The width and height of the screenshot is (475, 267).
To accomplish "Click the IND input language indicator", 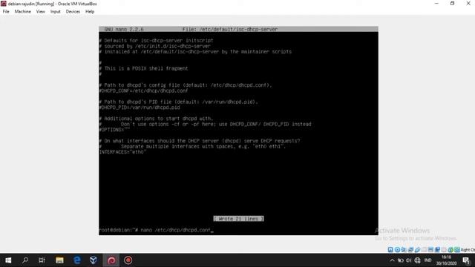I will point(427,260).
